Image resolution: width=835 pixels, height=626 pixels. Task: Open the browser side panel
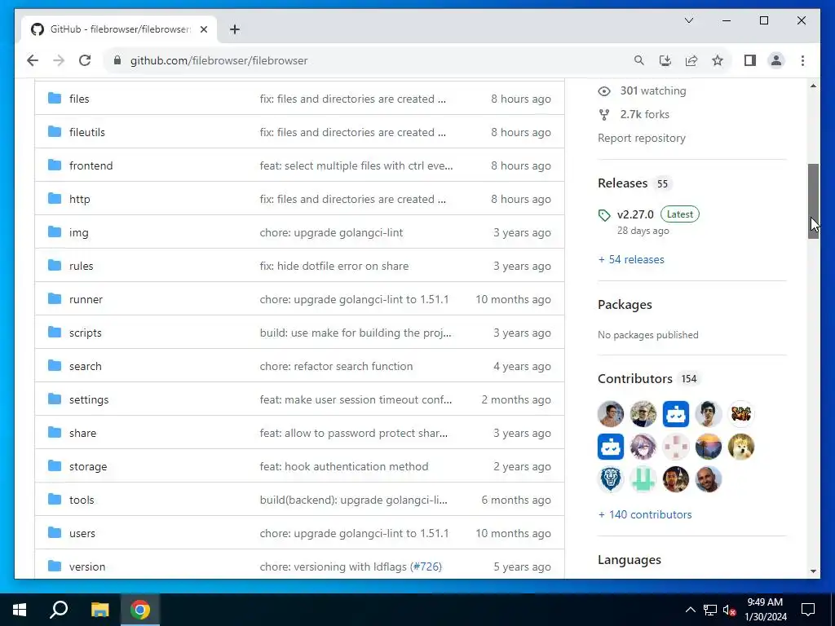(x=750, y=60)
